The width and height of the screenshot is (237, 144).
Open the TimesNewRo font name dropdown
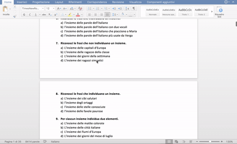tap(43, 9)
